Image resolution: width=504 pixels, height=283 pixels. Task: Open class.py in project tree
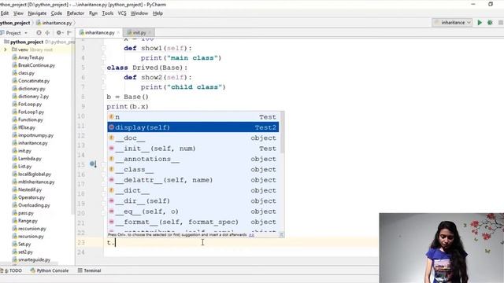point(26,73)
